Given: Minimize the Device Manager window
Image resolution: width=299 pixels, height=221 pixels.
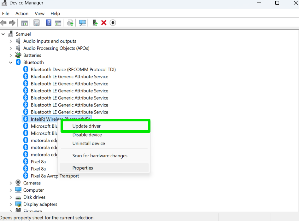Looking at the screenshot, I should coord(259,3).
